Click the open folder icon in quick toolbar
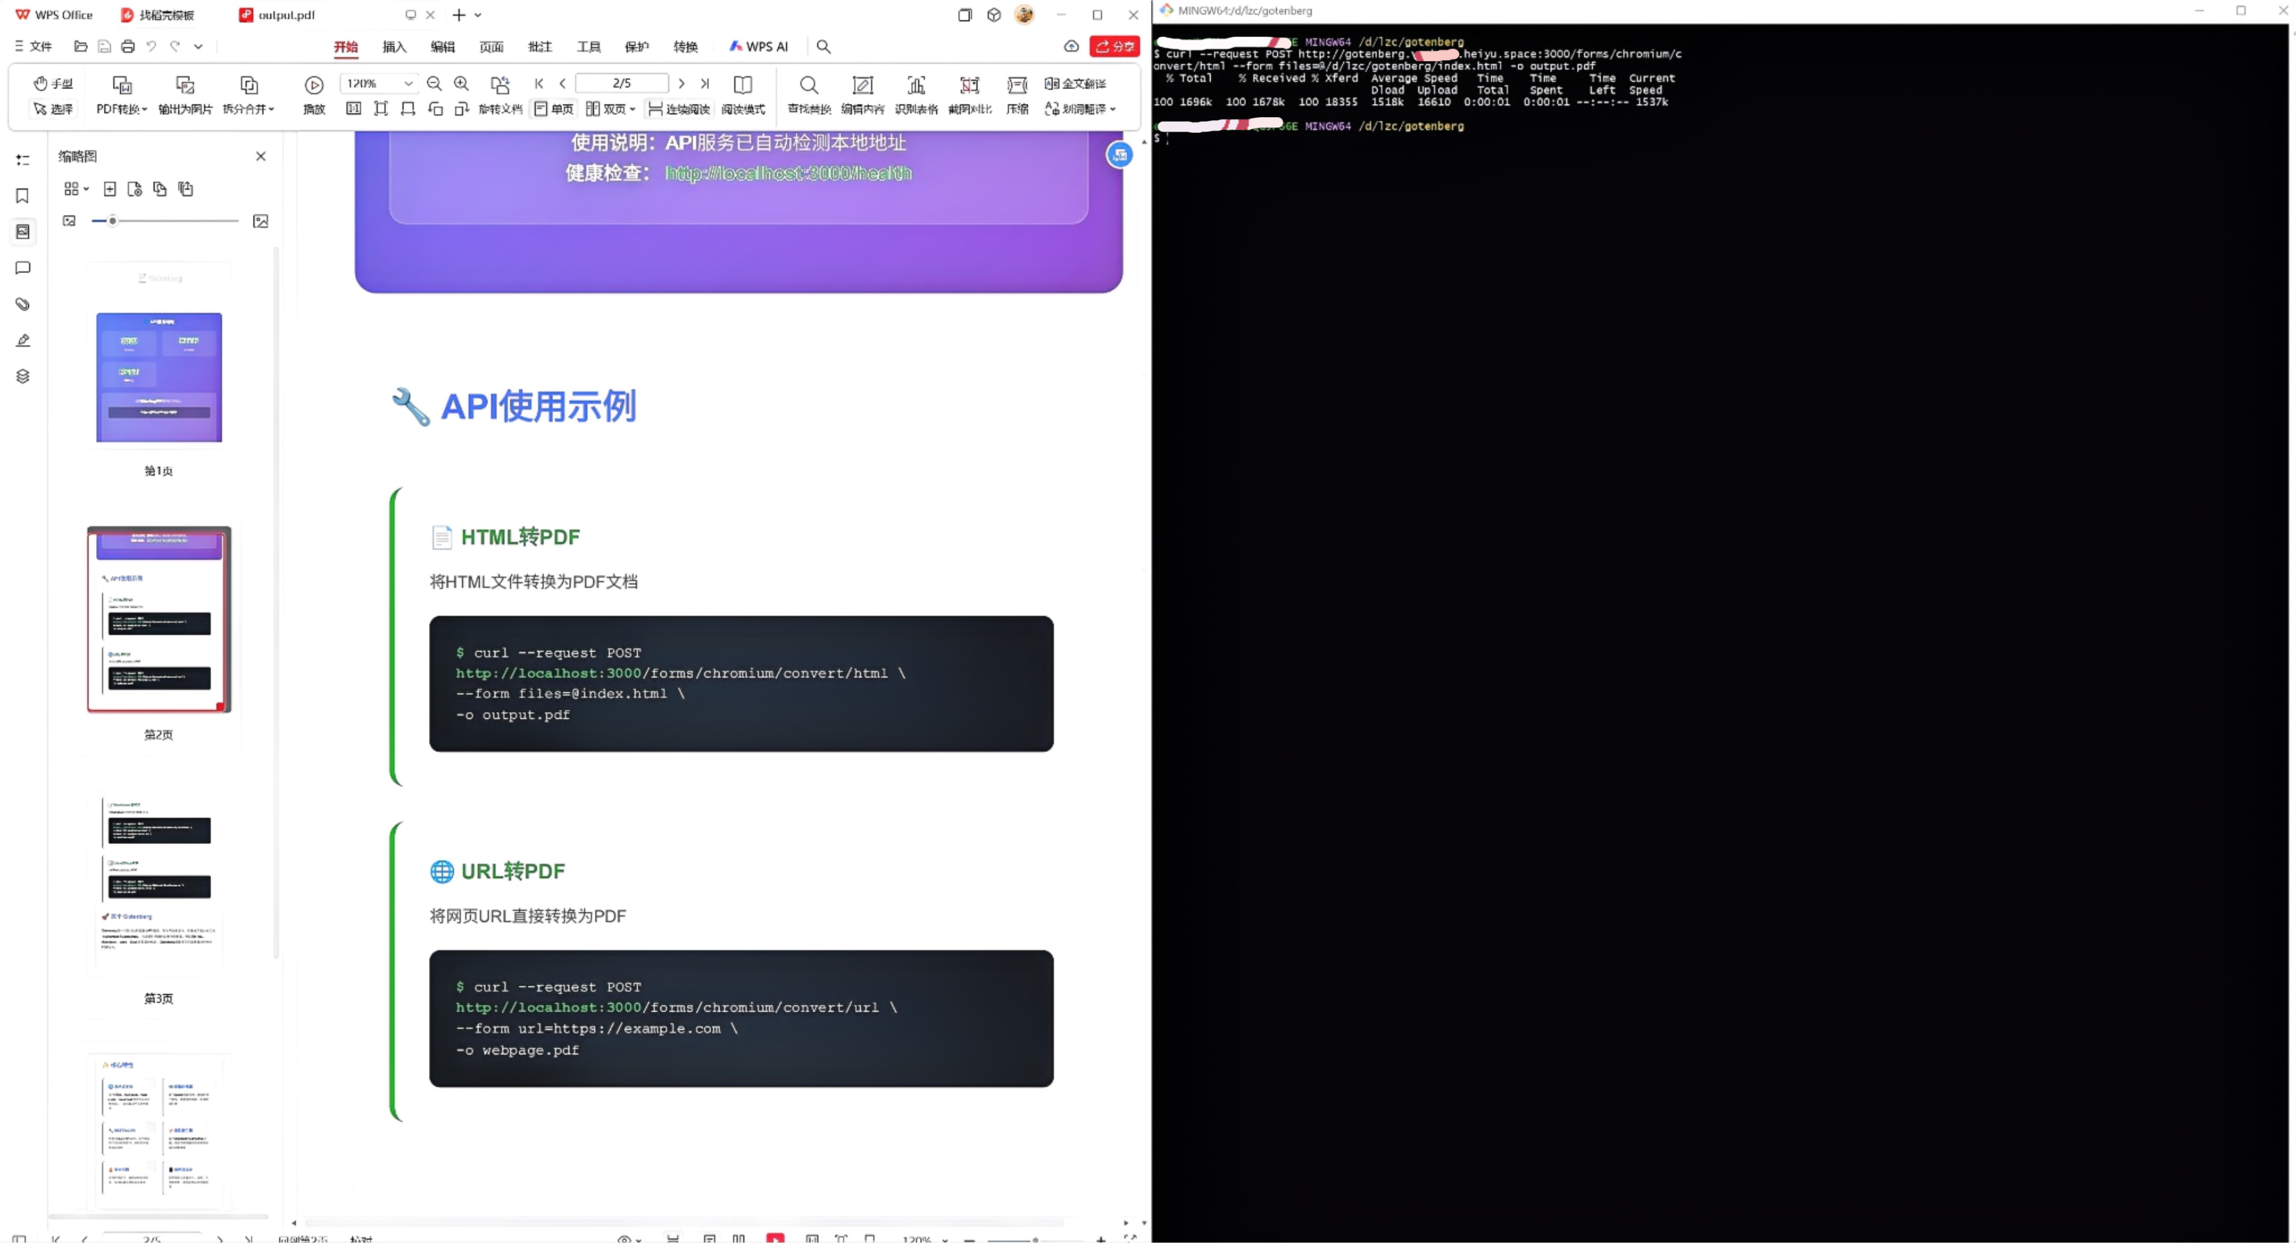The height and width of the screenshot is (1243, 2296). [81, 46]
